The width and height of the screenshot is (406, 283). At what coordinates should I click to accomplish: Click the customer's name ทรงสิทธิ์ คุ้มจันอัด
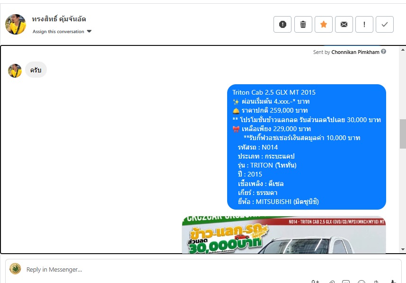click(59, 19)
